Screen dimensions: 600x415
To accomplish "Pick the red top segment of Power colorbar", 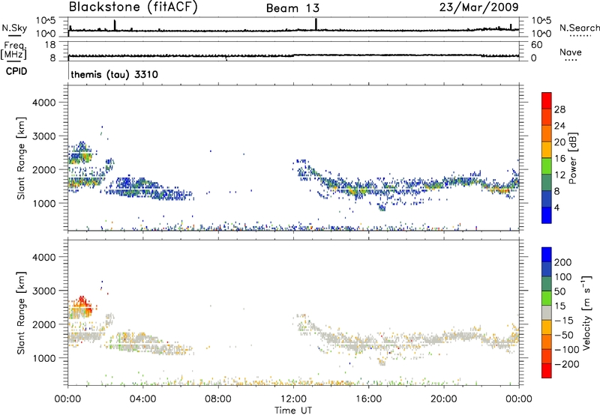I will pyautogui.click(x=547, y=100).
